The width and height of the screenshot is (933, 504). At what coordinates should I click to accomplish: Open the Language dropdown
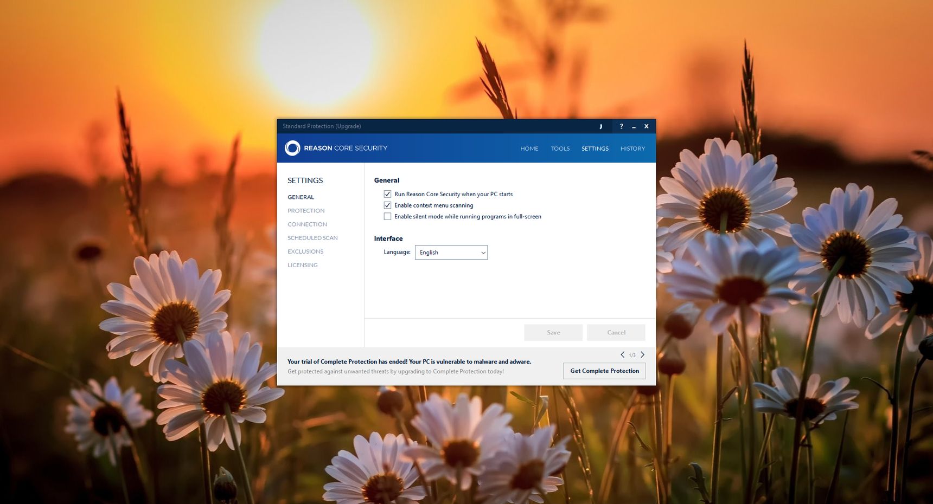(x=451, y=253)
